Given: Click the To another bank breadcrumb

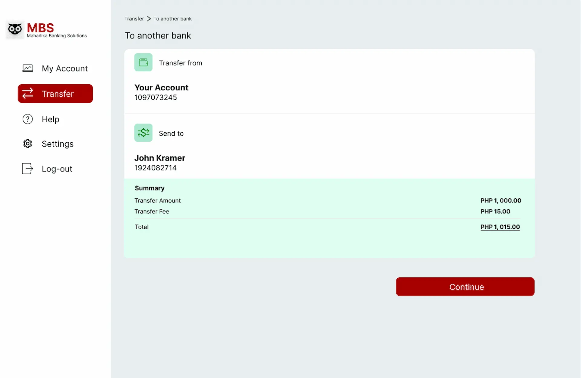Looking at the screenshot, I should 172,19.
